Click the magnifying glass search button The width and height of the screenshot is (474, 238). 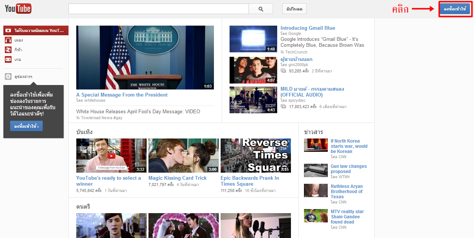(260, 9)
